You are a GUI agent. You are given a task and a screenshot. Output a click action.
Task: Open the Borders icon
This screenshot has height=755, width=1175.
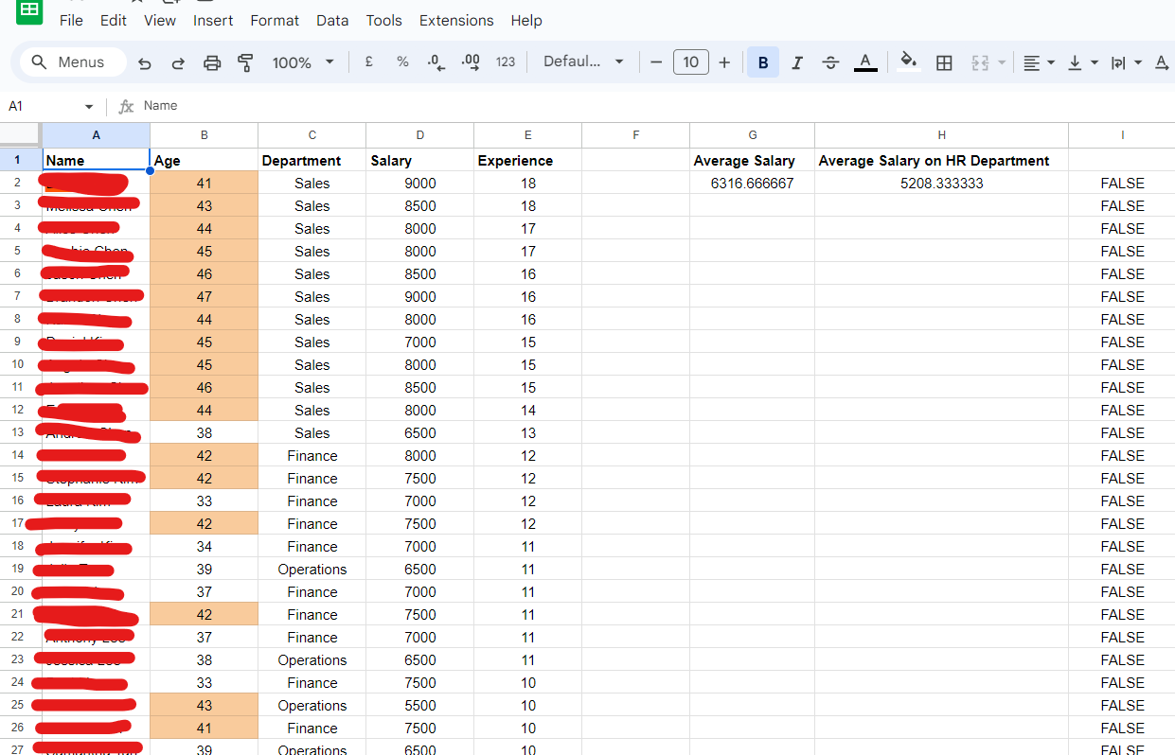click(944, 62)
